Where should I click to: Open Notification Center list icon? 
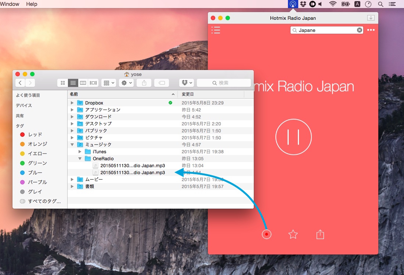392,4
